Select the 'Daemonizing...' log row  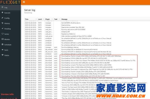(66, 25)
